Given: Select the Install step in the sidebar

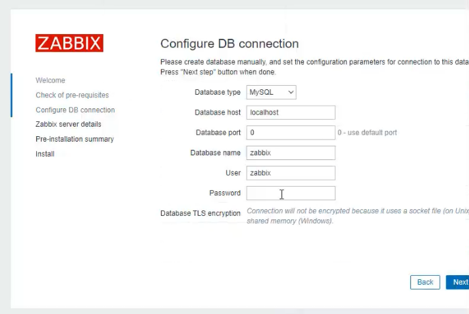Looking at the screenshot, I should pos(45,154).
